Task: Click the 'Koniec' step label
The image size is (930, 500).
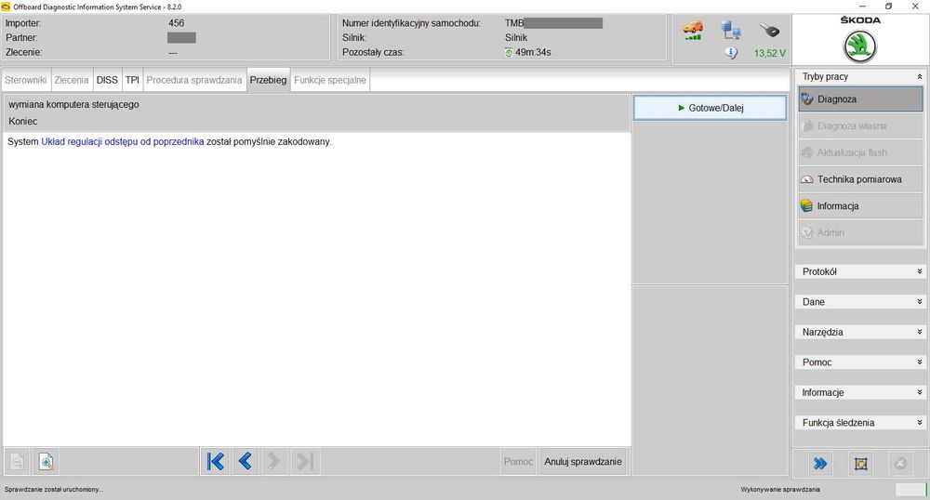Action: click(22, 121)
